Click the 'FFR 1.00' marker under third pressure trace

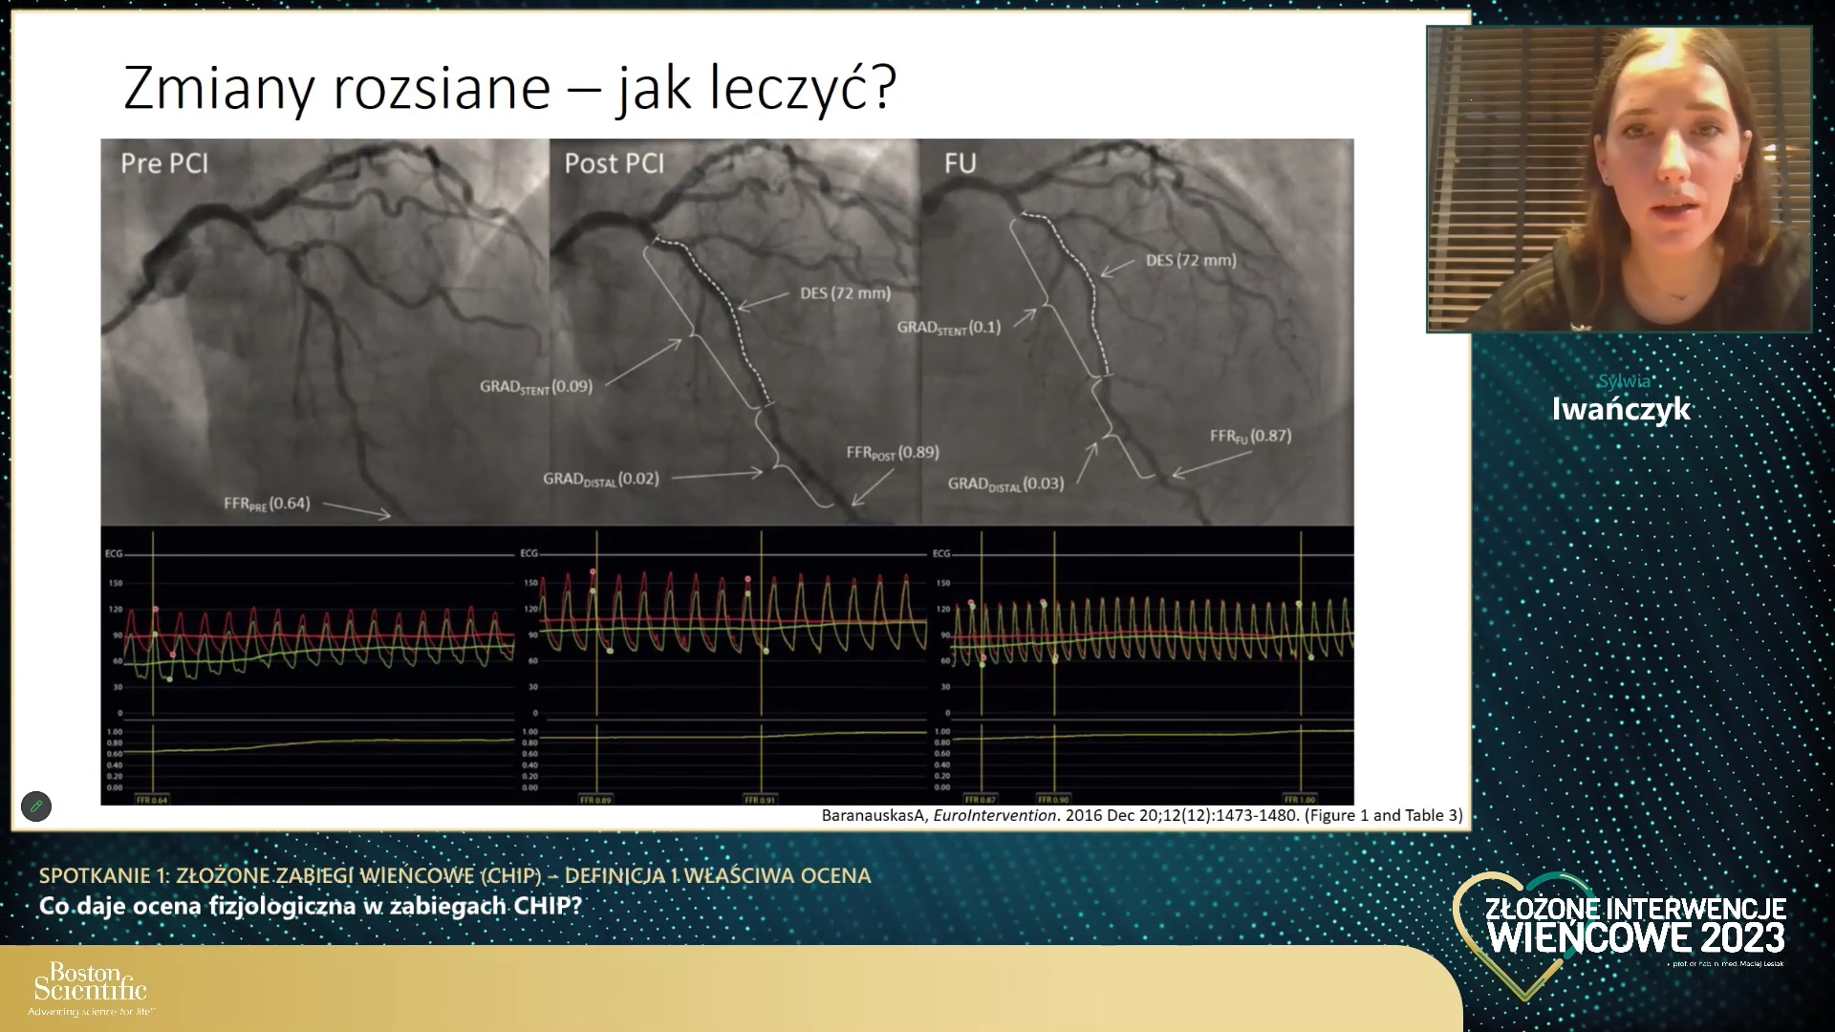tap(1300, 800)
